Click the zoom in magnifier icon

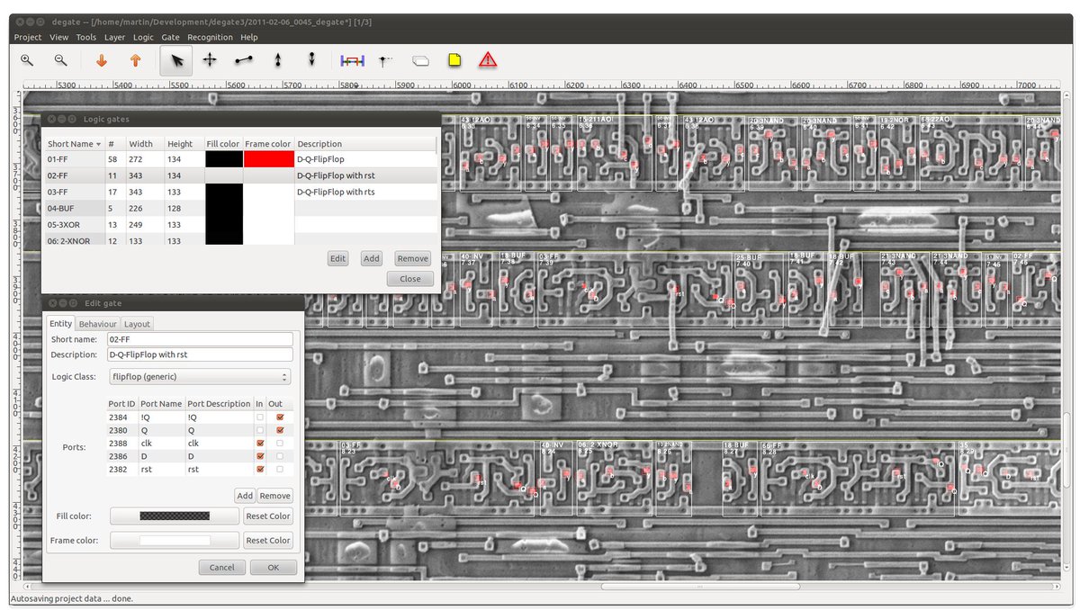27,60
